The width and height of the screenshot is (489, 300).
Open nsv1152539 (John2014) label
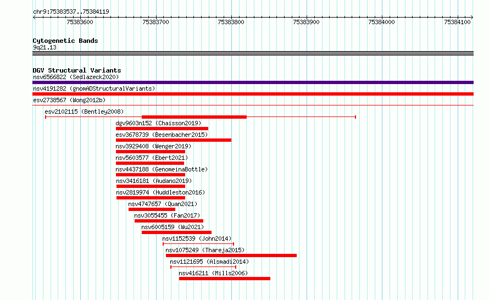pyautogui.click(x=197, y=238)
